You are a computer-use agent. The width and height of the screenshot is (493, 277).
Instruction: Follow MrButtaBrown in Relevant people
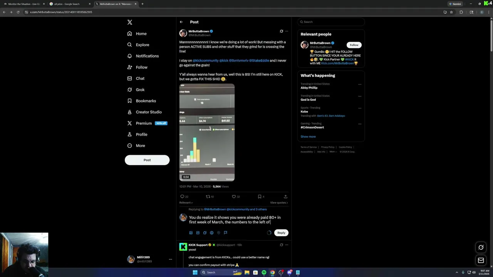tap(354, 45)
